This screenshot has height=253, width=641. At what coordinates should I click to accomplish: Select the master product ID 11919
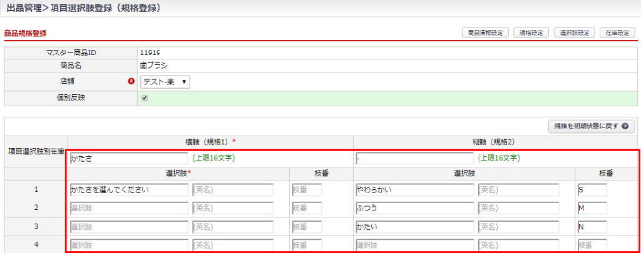click(x=149, y=52)
